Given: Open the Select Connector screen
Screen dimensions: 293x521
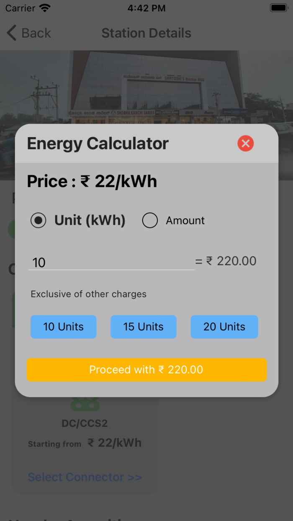Looking at the screenshot, I should coord(85,477).
